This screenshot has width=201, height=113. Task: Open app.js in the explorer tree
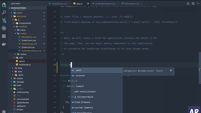point(27,61)
